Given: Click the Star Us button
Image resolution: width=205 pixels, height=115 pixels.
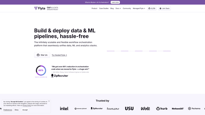Looking at the screenshot, I should coord(42,55).
